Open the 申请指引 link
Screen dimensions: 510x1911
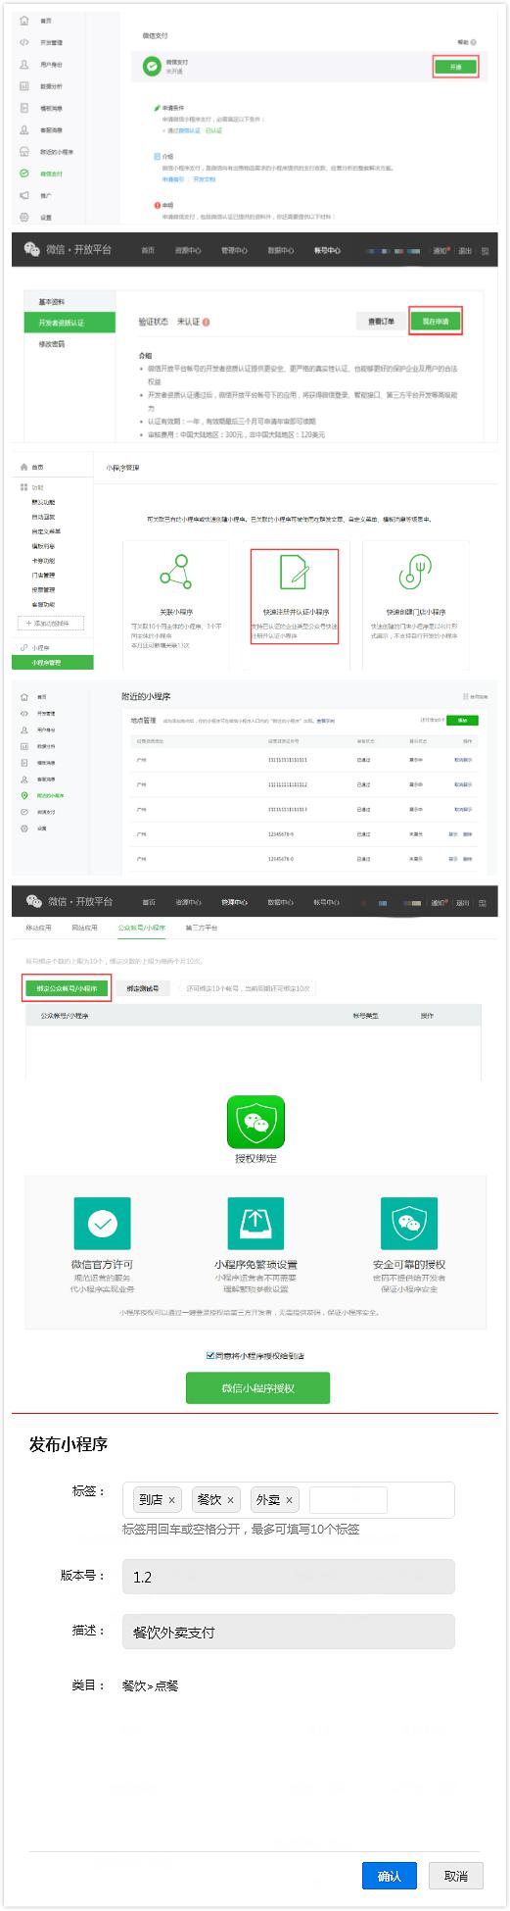tap(172, 179)
